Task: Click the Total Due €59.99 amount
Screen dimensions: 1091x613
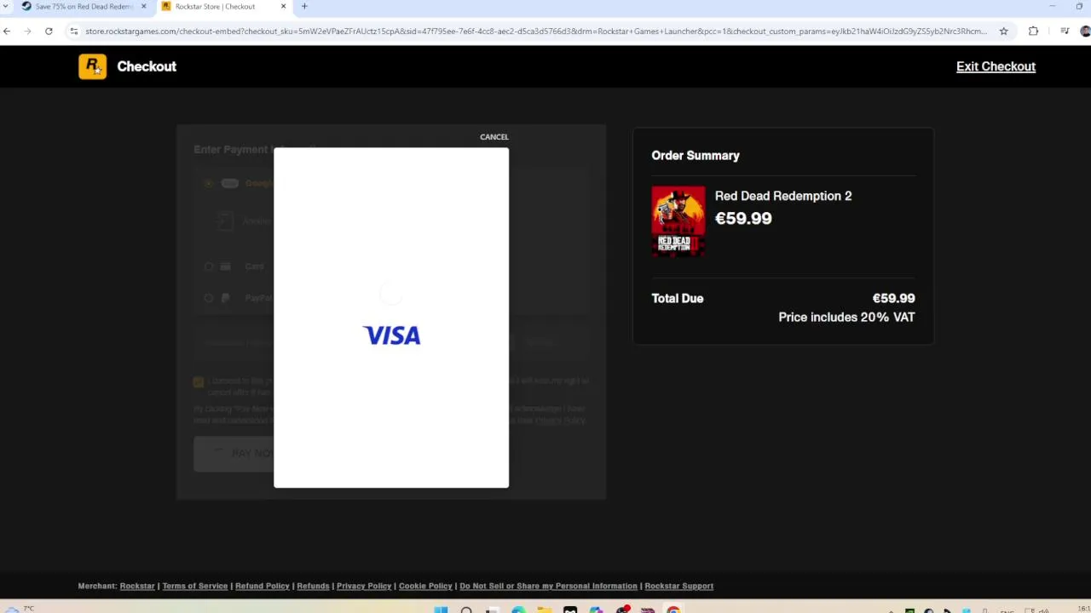Action: coord(893,298)
